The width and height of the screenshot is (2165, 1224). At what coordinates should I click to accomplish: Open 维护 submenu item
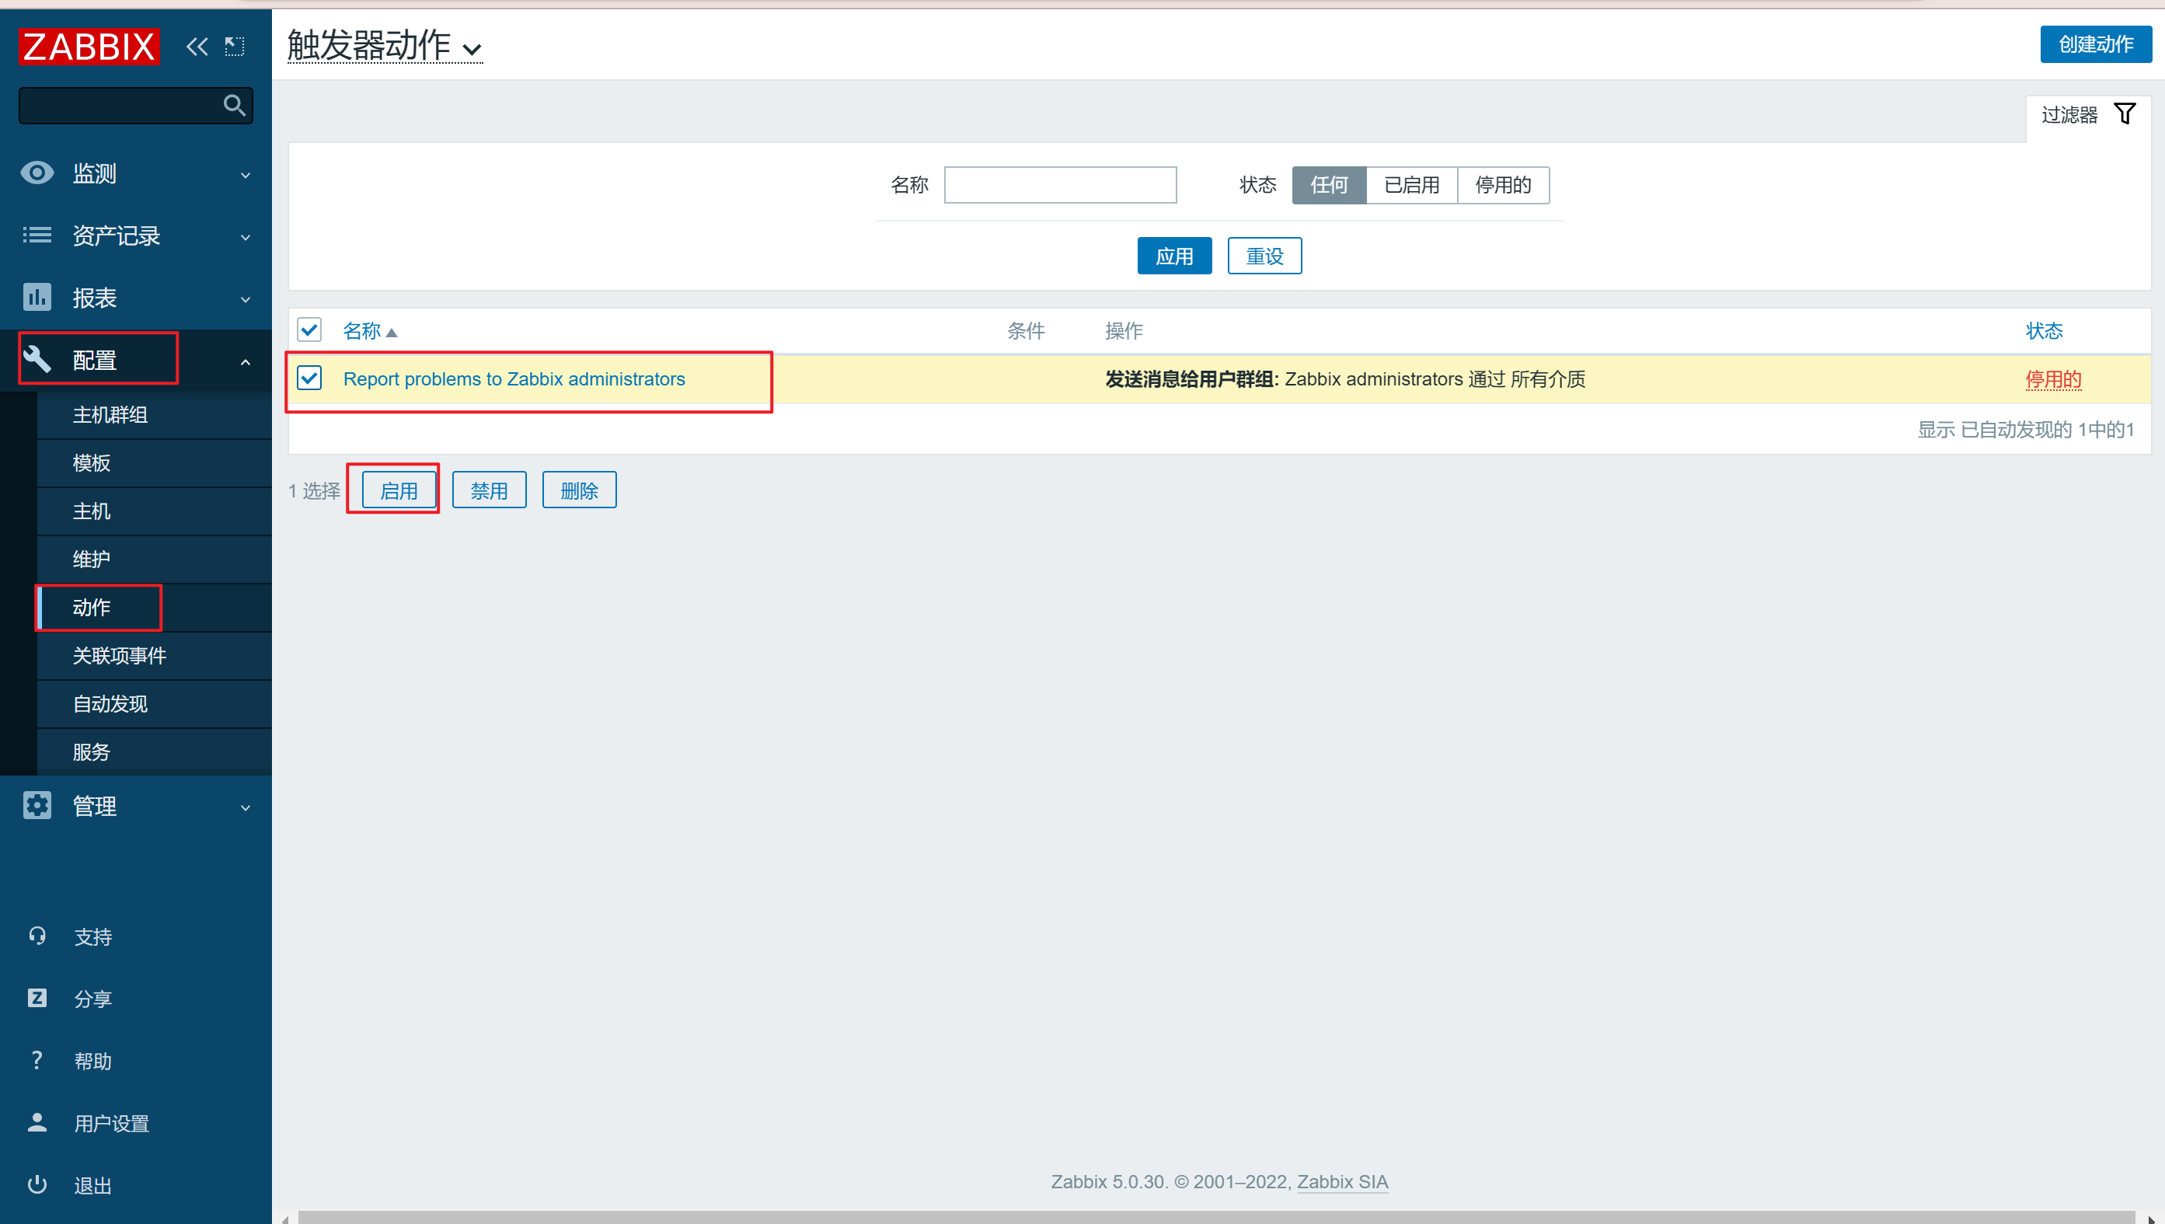pyautogui.click(x=155, y=559)
